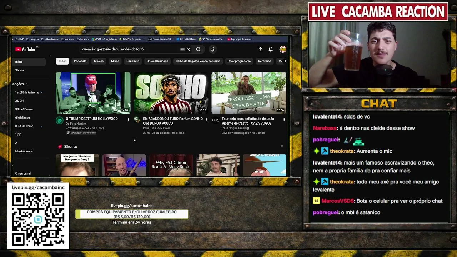Image resolution: width=457 pixels, height=257 pixels.
Task: Open the pesquisa bookmark folder
Action: click(x=32, y=39)
